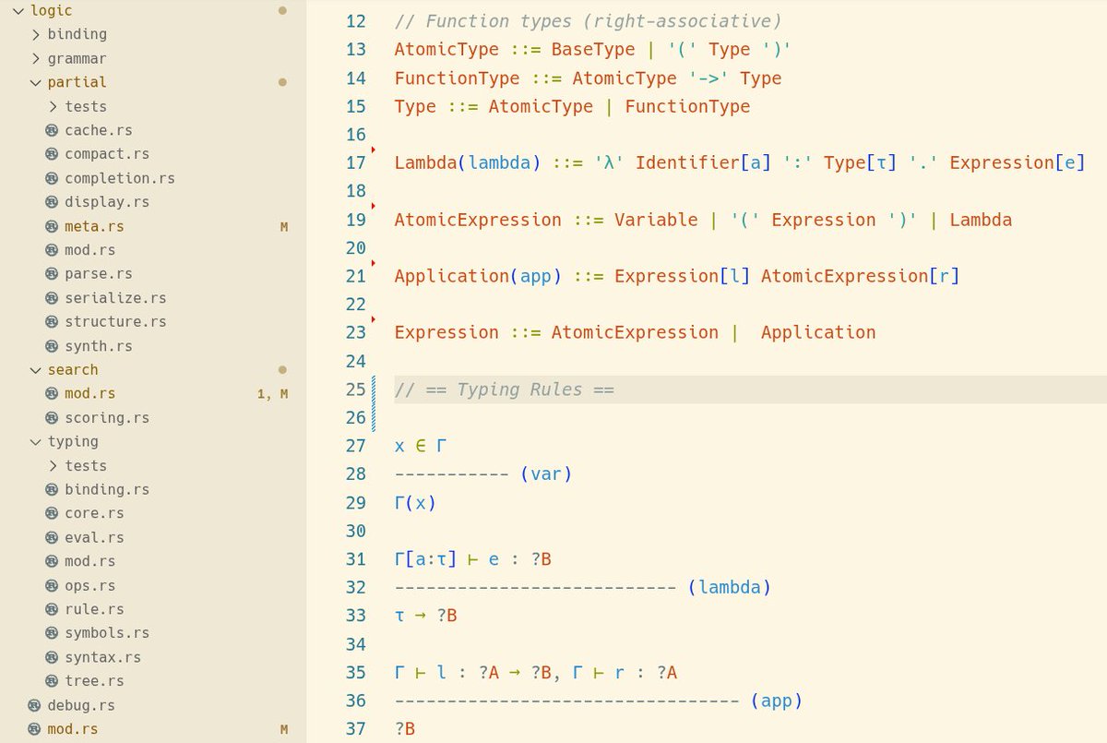Open compact.rs file
Screen dimensions: 1107x743
[107, 154]
